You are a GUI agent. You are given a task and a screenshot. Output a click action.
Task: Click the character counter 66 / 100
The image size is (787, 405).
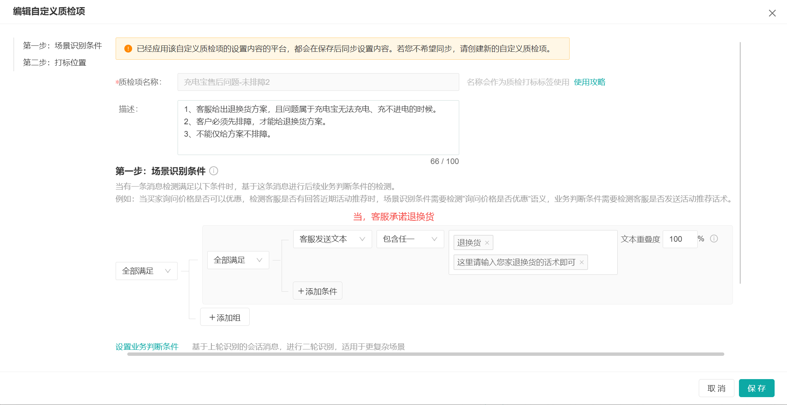click(445, 161)
